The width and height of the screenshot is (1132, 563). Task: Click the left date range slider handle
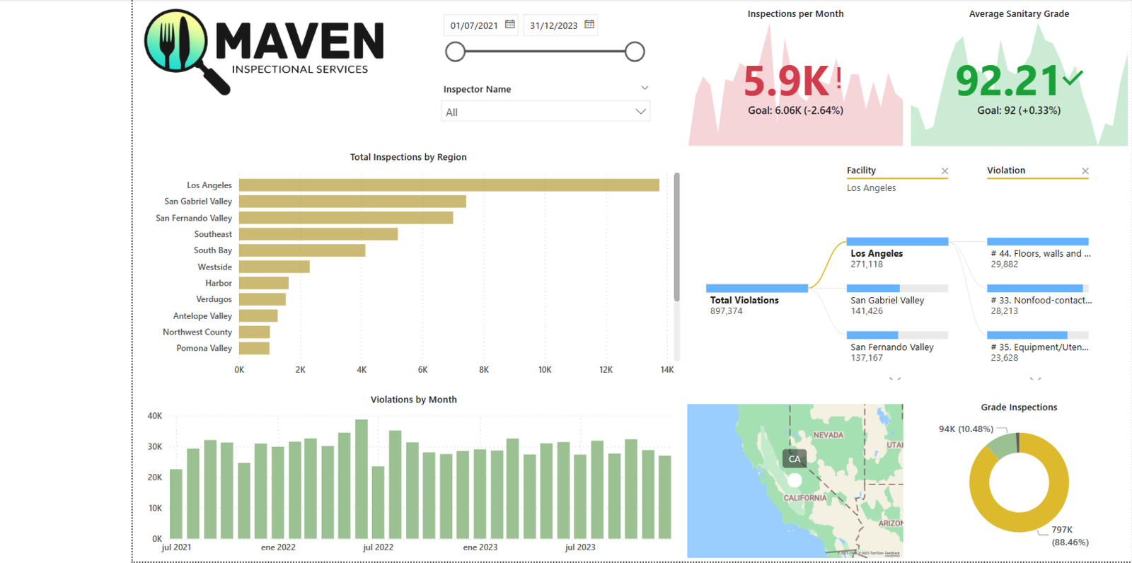(x=456, y=52)
